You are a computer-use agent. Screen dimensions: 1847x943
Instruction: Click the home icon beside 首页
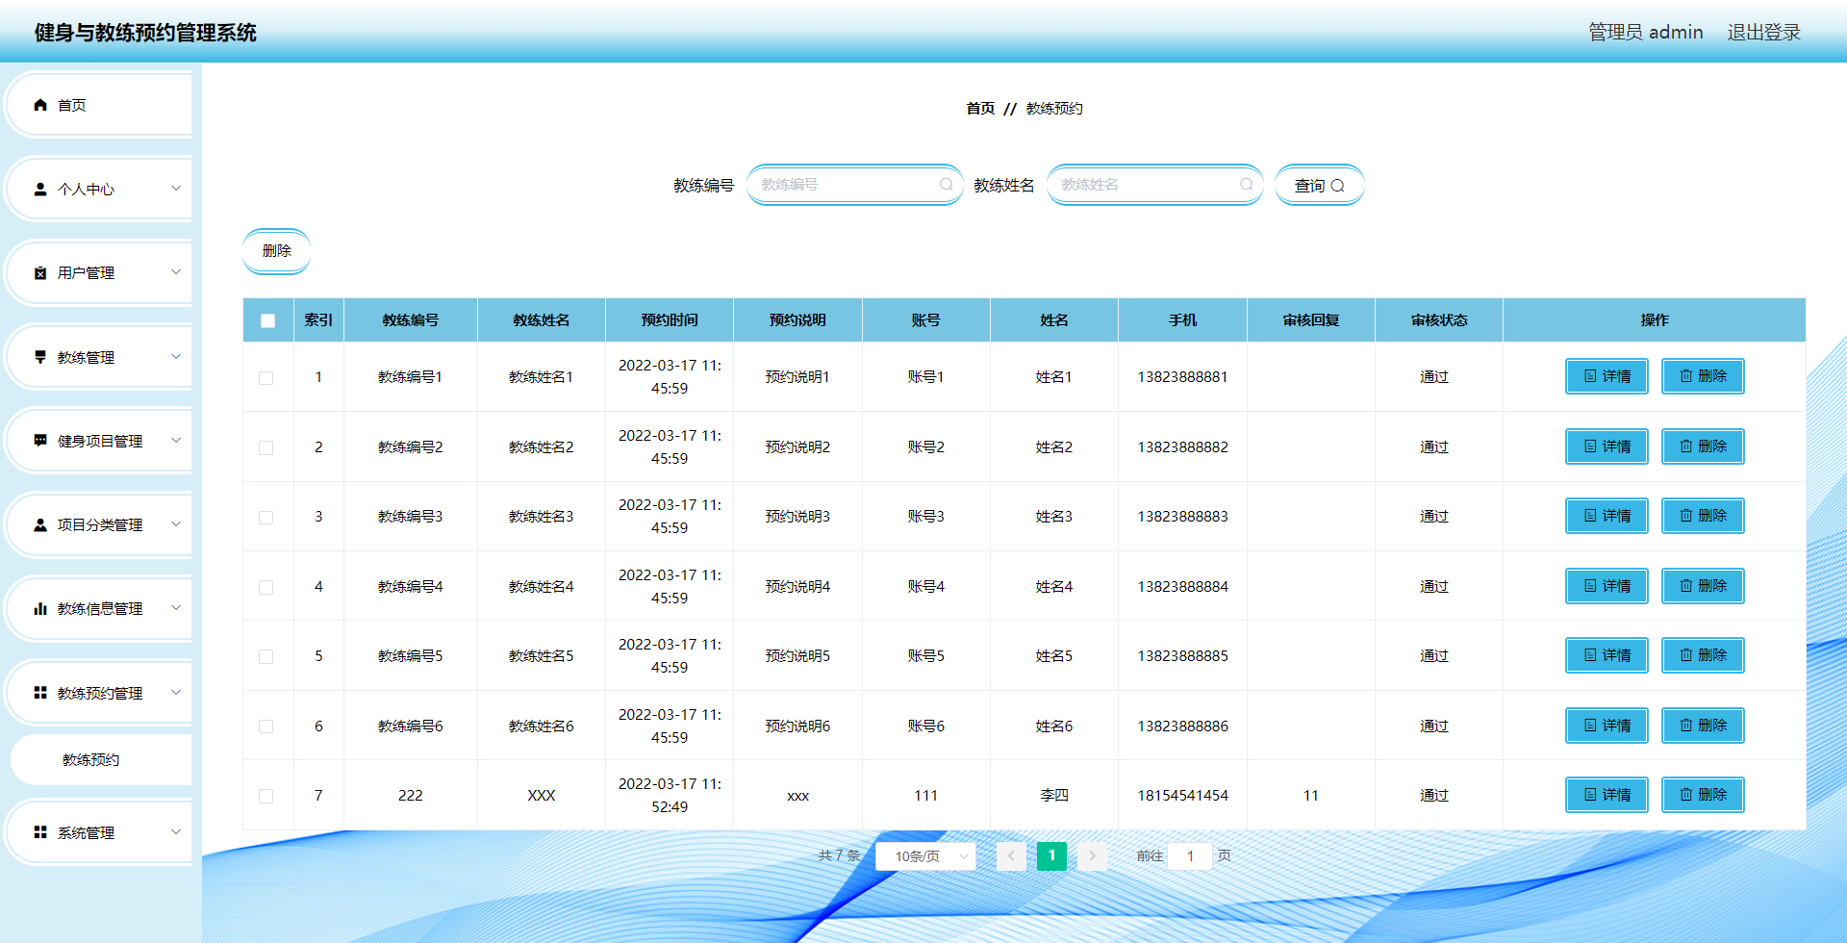coord(39,104)
